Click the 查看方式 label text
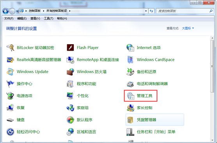 pyautogui.click(x=173, y=28)
